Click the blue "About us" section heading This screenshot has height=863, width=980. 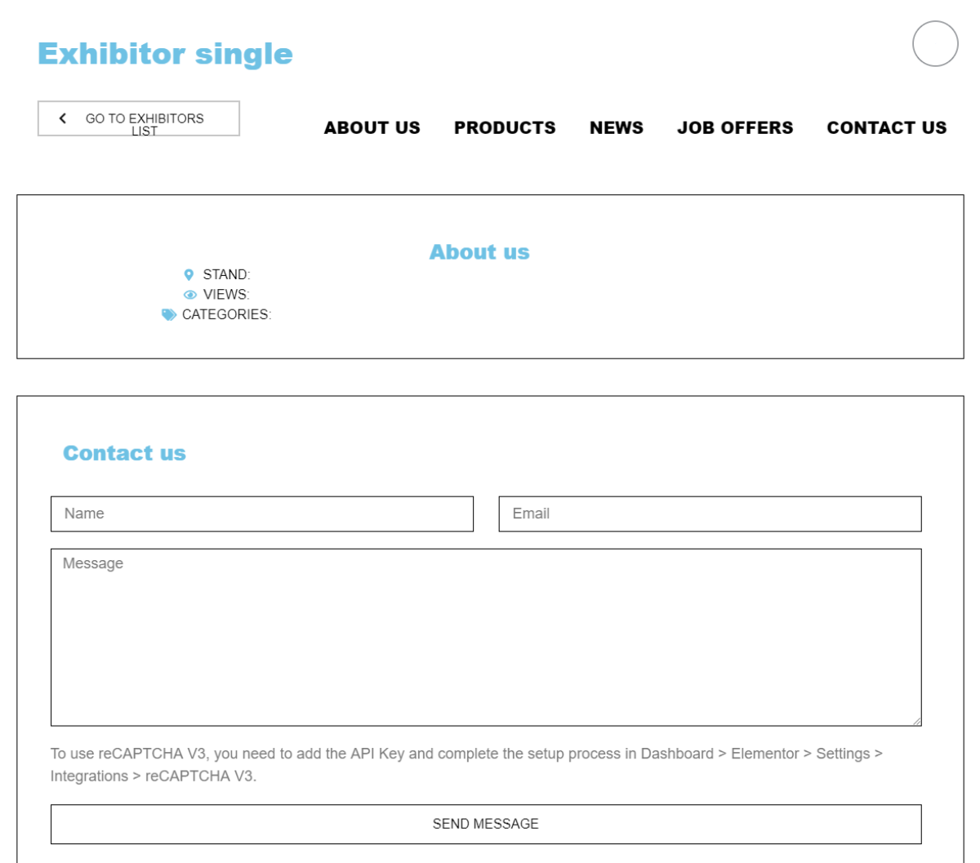tap(479, 252)
